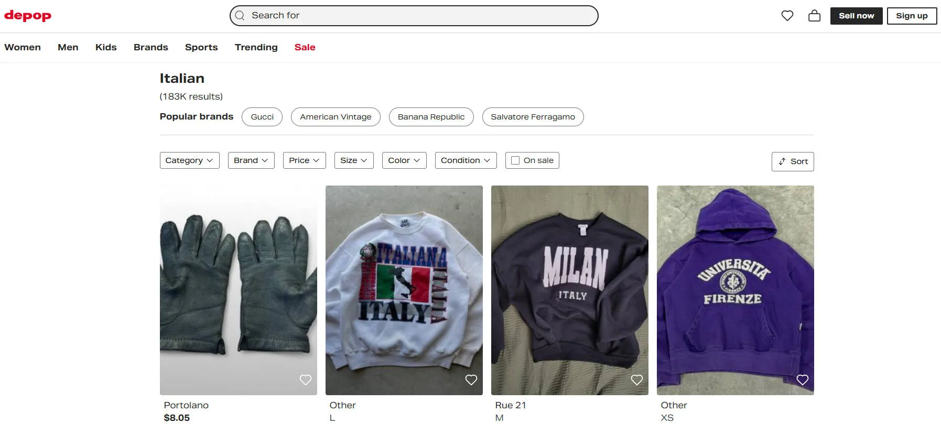Viewport: 941px width, 424px height.
Task: Expand the Category filter dropdown
Action: 189,160
